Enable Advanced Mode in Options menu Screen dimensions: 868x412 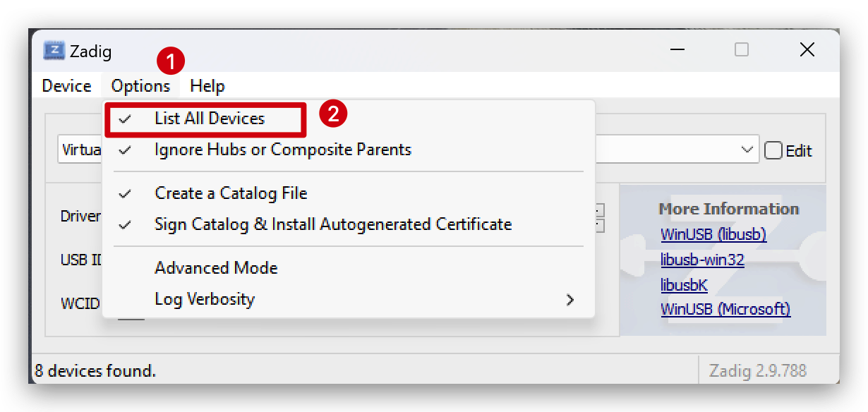[x=216, y=268]
